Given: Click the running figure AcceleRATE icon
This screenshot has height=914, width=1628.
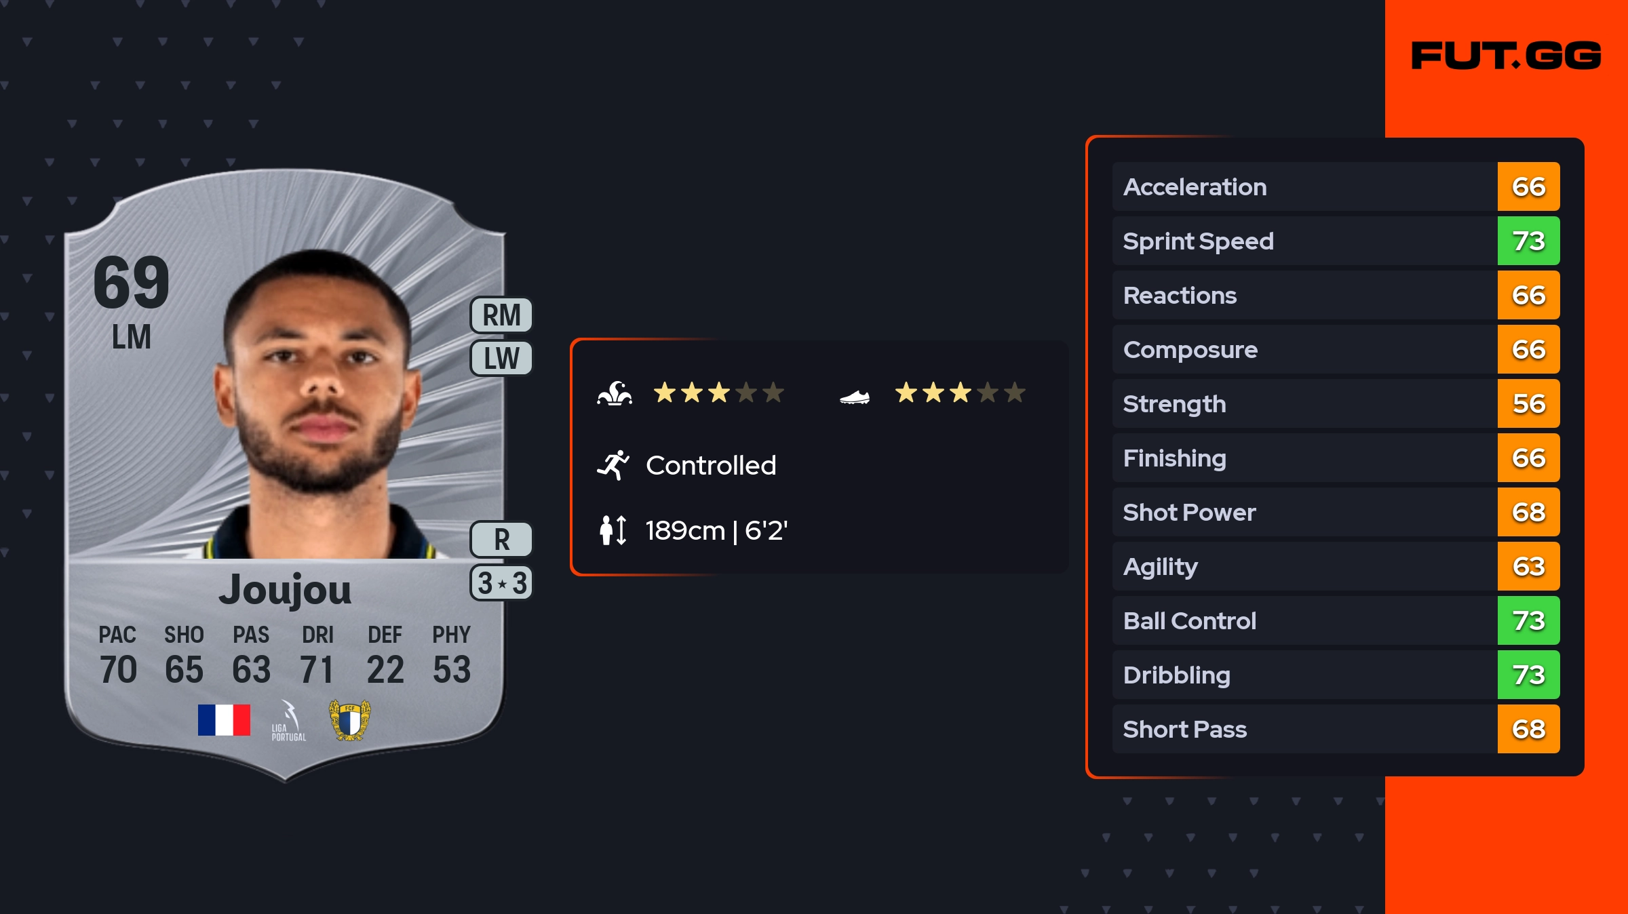Looking at the screenshot, I should (613, 465).
